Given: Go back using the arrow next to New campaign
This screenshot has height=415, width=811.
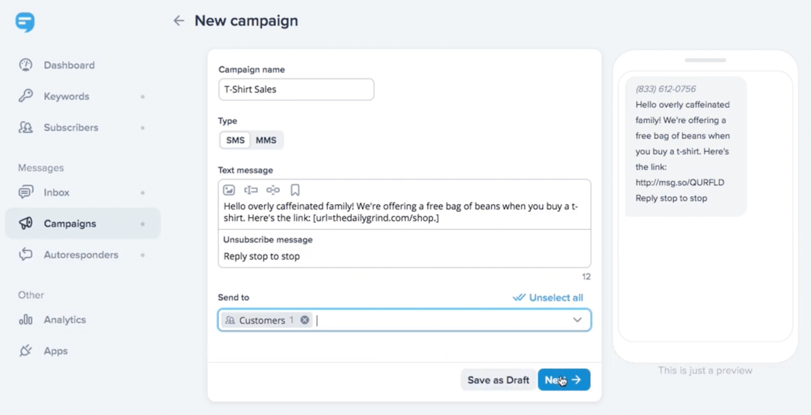Looking at the screenshot, I should (178, 21).
